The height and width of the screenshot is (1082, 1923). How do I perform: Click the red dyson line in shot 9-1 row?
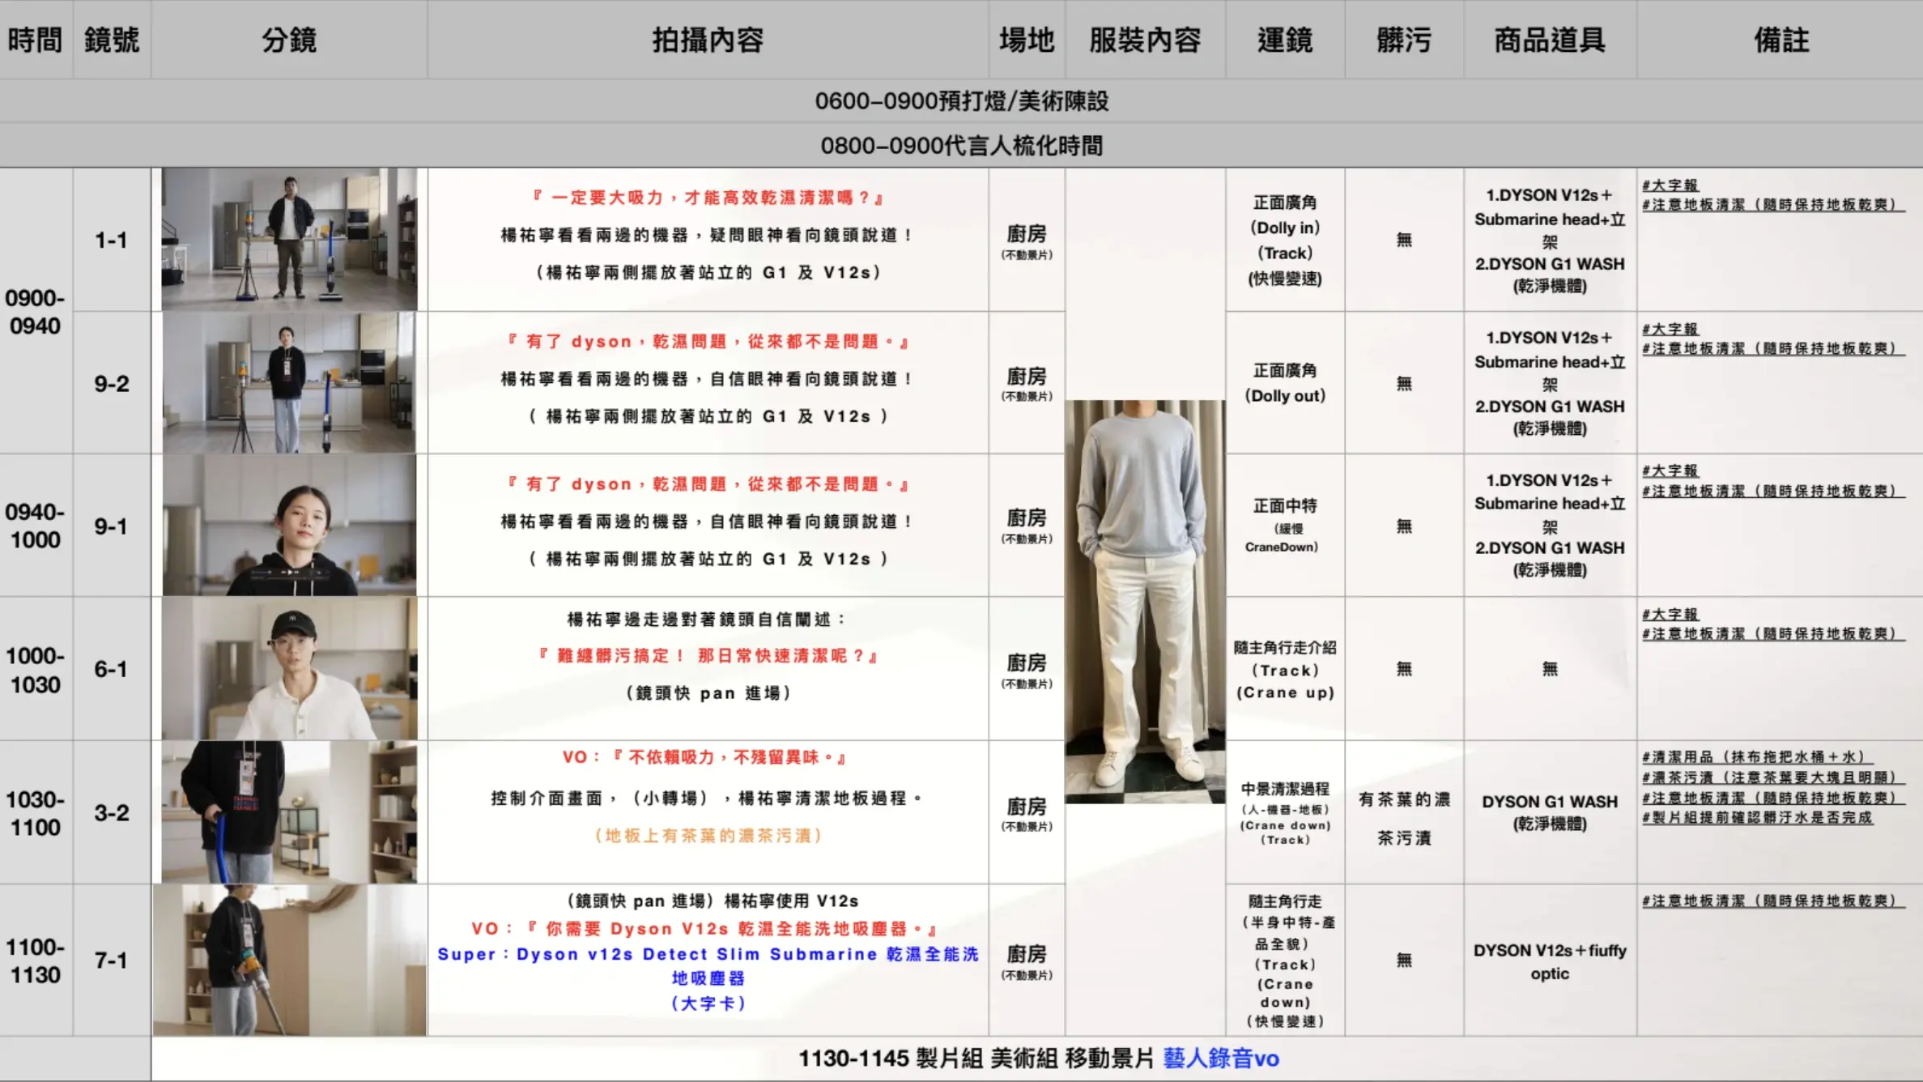708,484
